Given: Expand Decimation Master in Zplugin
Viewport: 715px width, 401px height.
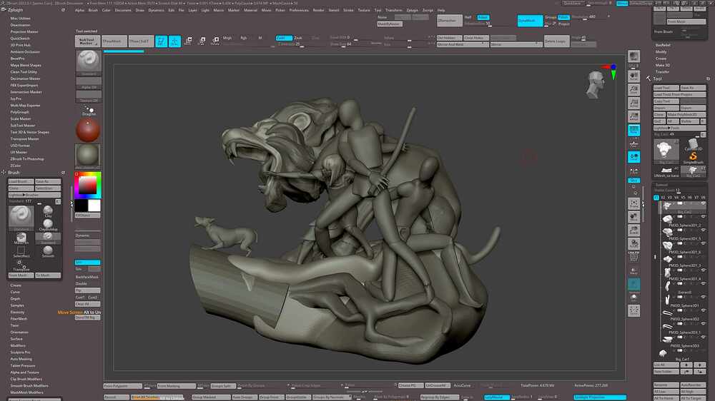Looking at the screenshot, I should click(26, 78).
